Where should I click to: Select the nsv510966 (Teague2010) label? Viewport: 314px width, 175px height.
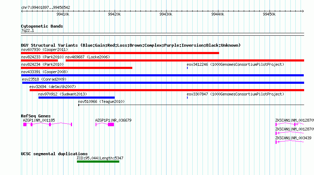101,101
